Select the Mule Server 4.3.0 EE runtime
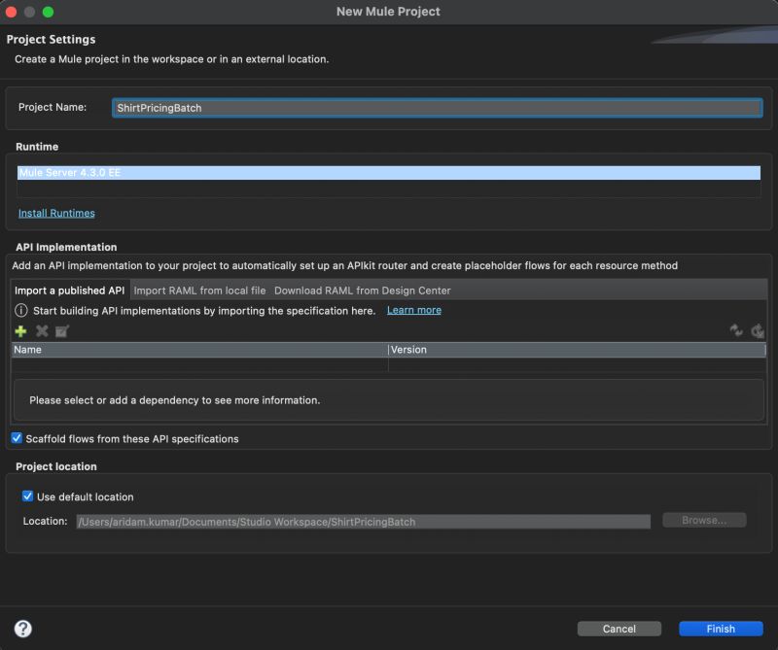This screenshot has width=778, height=650. point(194,172)
